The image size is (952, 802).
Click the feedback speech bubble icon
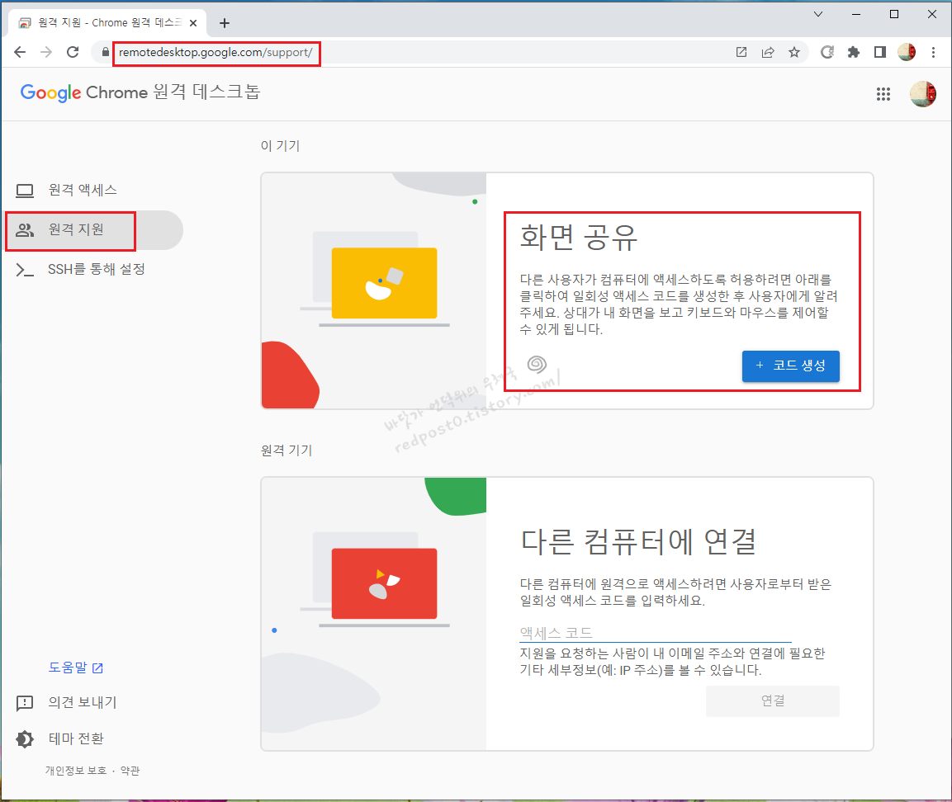25,703
